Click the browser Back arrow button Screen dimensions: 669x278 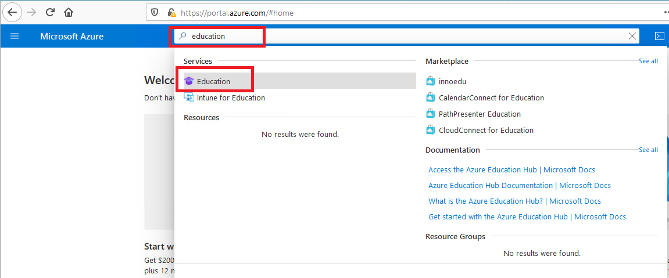point(12,12)
